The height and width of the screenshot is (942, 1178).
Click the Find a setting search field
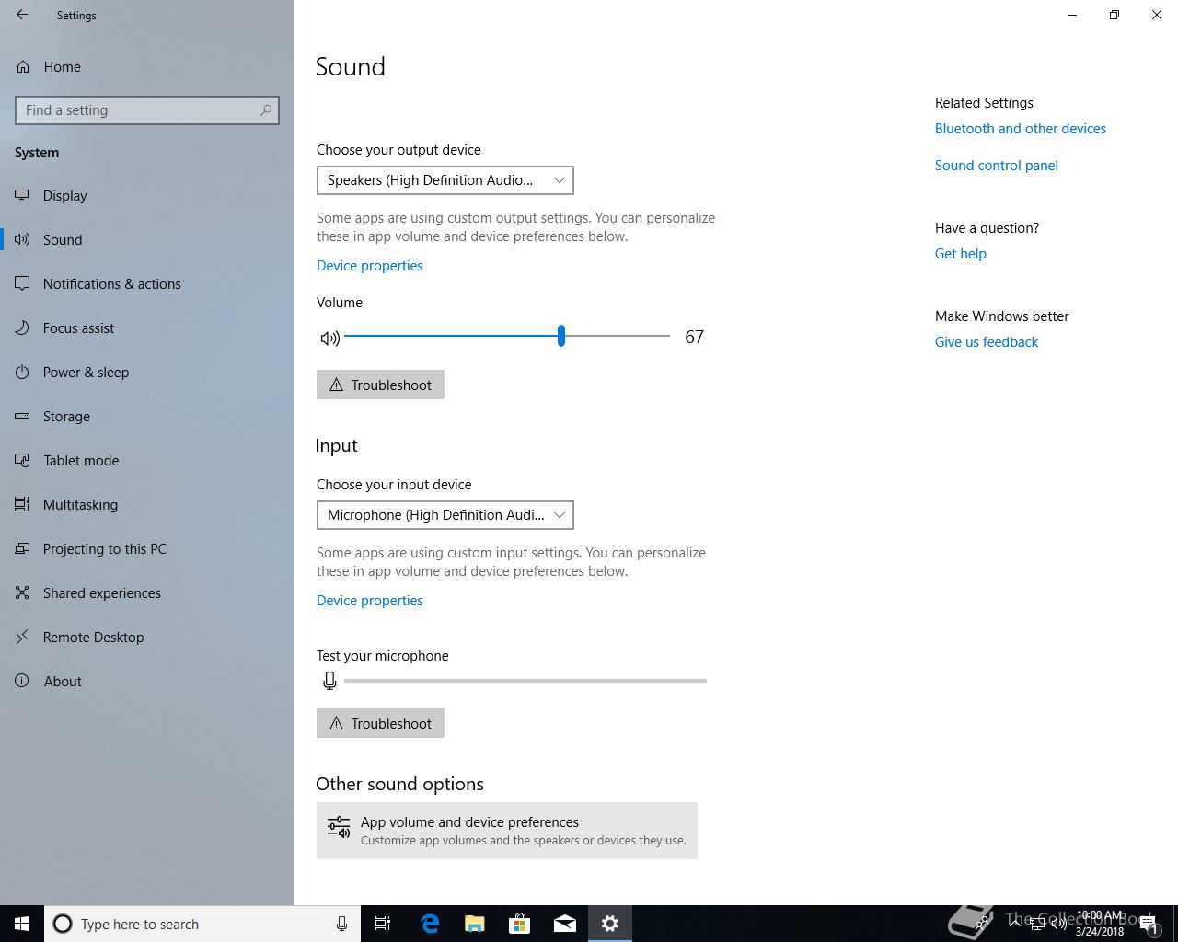pyautogui.click(x=147, y=110)
